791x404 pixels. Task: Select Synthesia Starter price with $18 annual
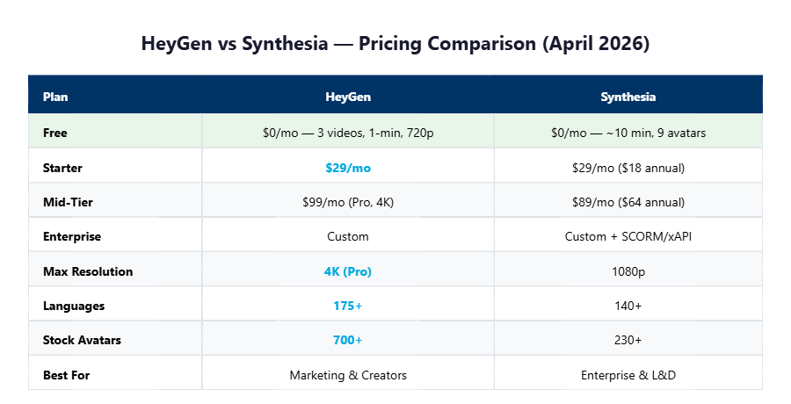pos(628,168)
